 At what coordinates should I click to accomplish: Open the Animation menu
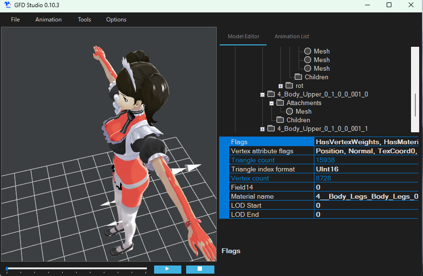pos(48,20)
